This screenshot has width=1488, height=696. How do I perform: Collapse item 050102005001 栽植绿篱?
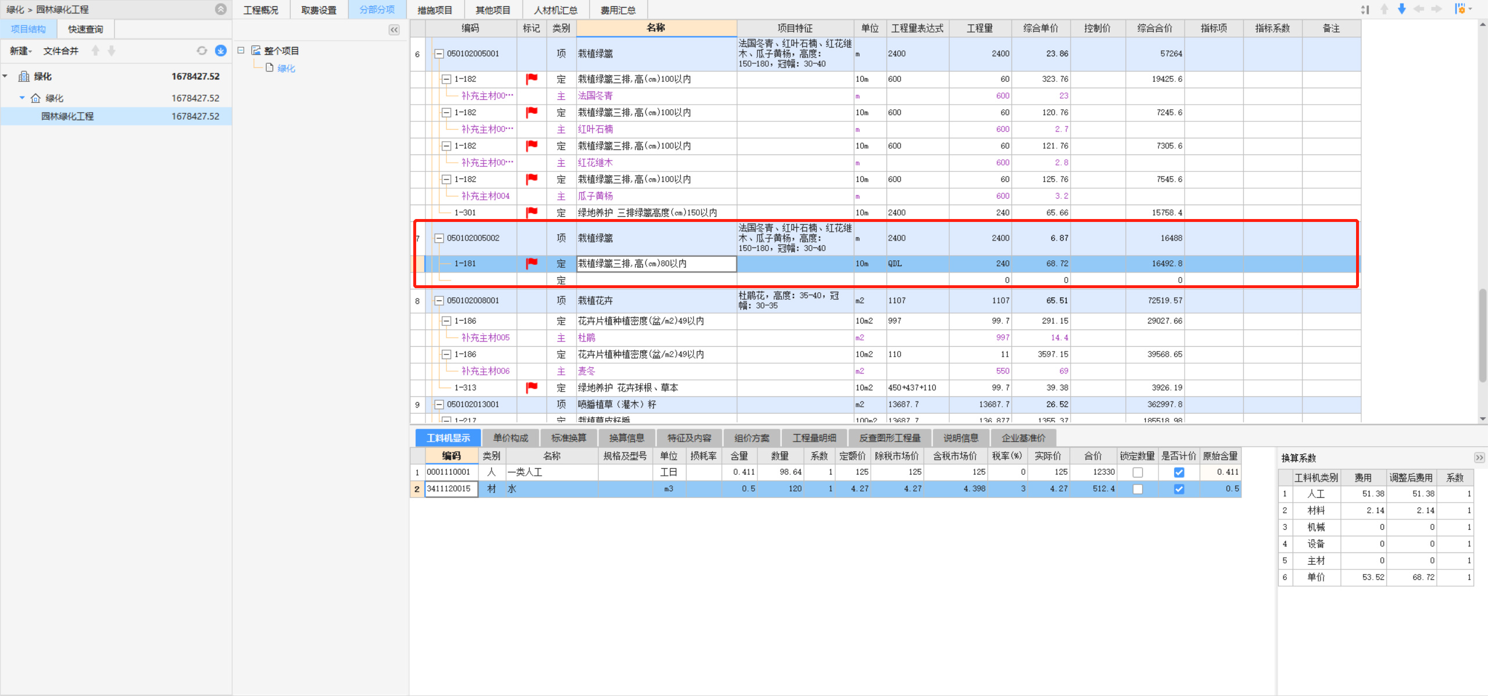coord(439,54)
